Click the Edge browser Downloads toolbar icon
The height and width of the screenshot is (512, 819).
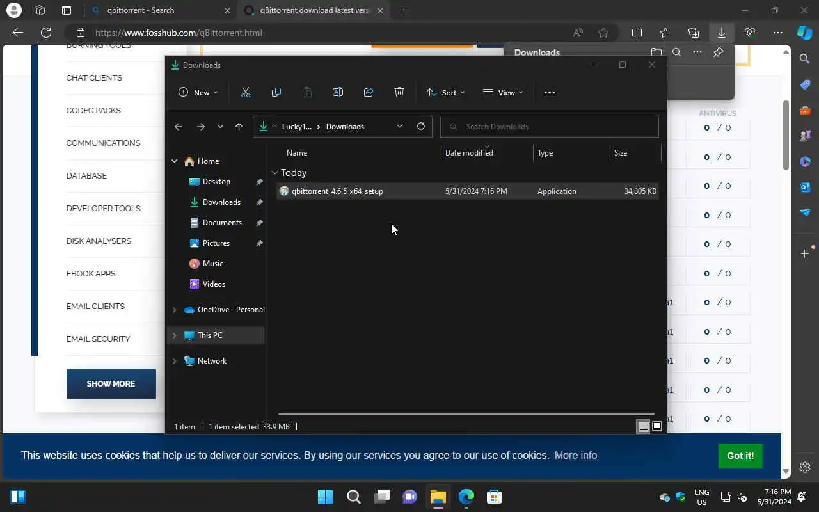click(722, 33)
